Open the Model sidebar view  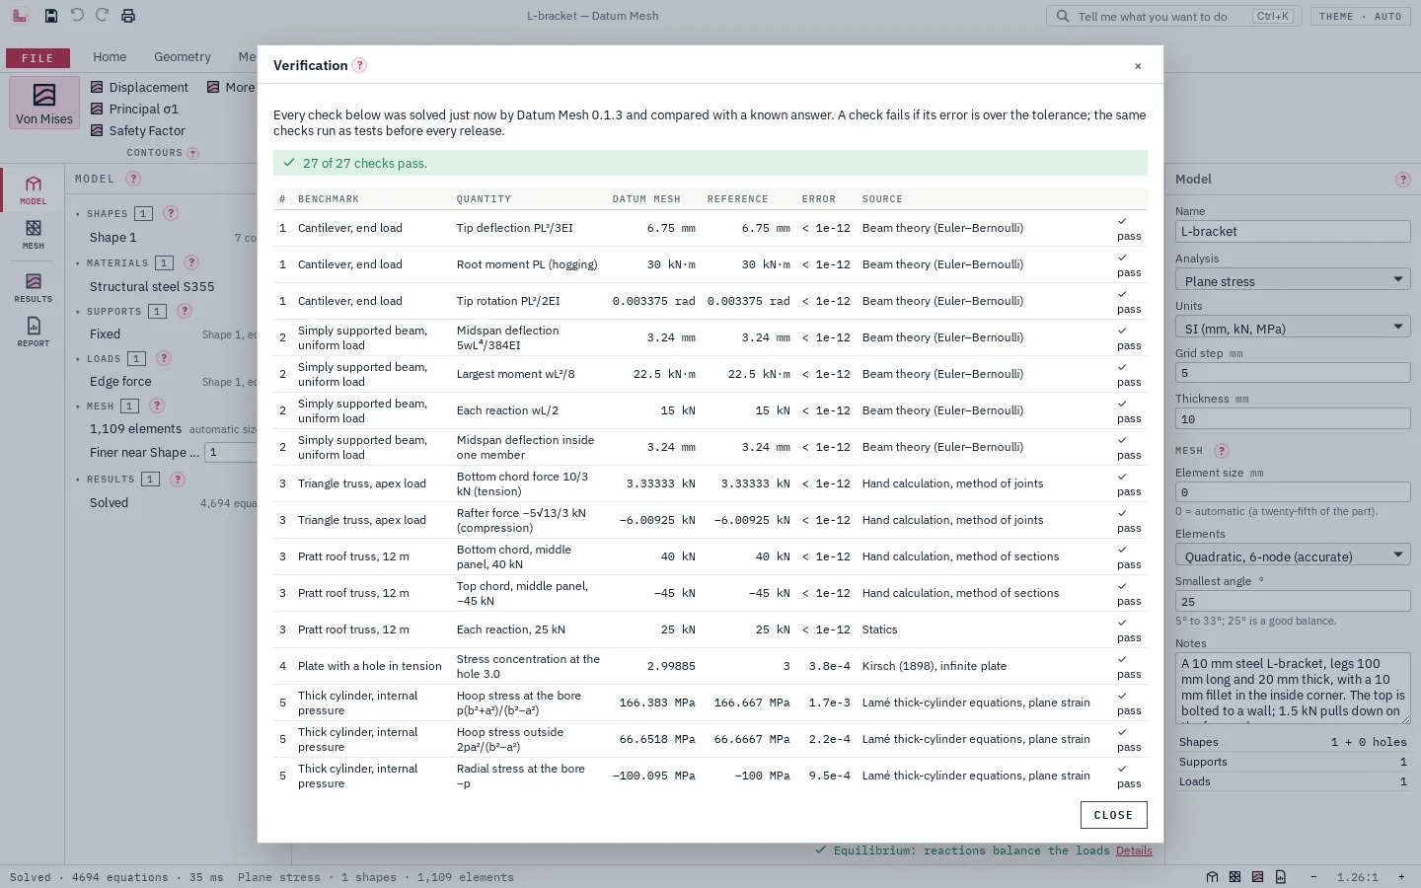(x=34, y=190)
